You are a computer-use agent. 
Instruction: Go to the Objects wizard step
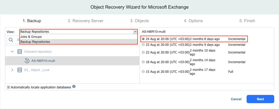pos(139,21)
